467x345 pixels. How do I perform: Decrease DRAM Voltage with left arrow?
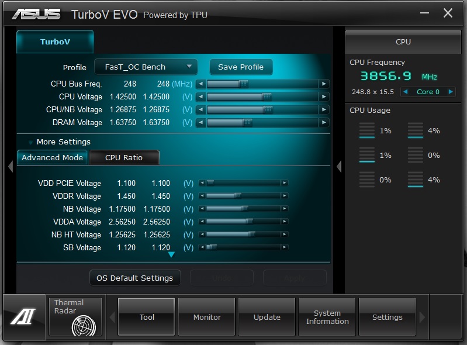click(x=201, y=122)
